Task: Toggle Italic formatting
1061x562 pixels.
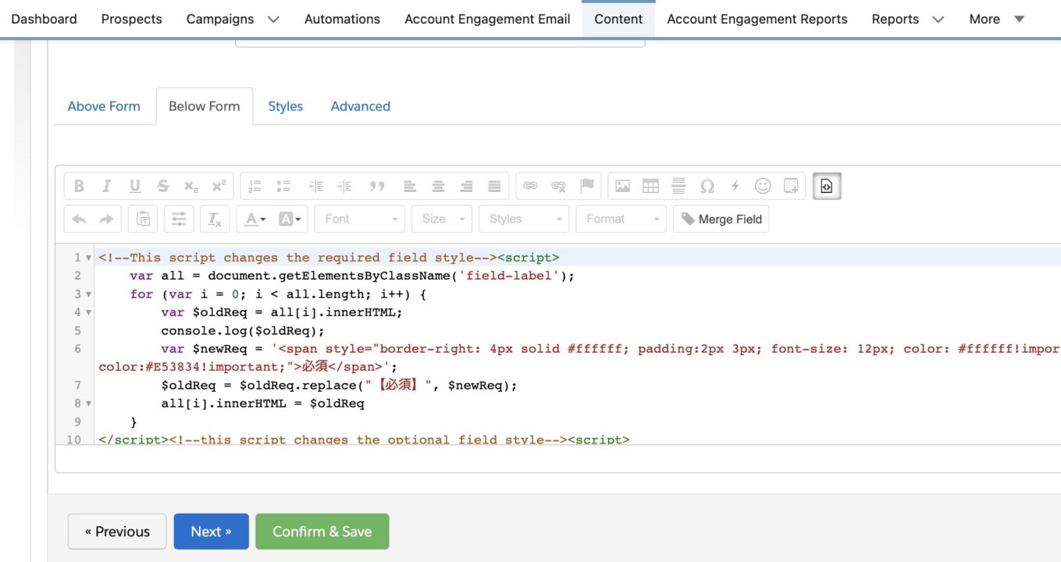Action: pyautogui.click(x=106, y=185)
